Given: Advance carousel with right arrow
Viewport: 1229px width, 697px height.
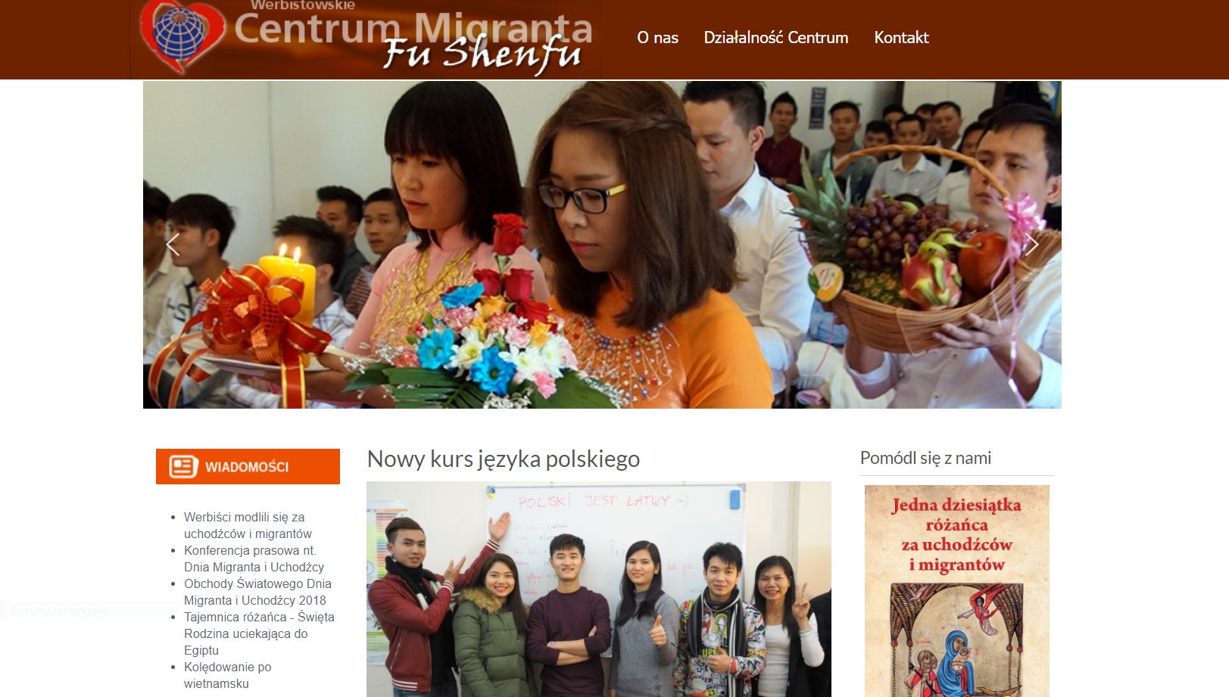Looking at the screenshot, I should [1031, 244].
